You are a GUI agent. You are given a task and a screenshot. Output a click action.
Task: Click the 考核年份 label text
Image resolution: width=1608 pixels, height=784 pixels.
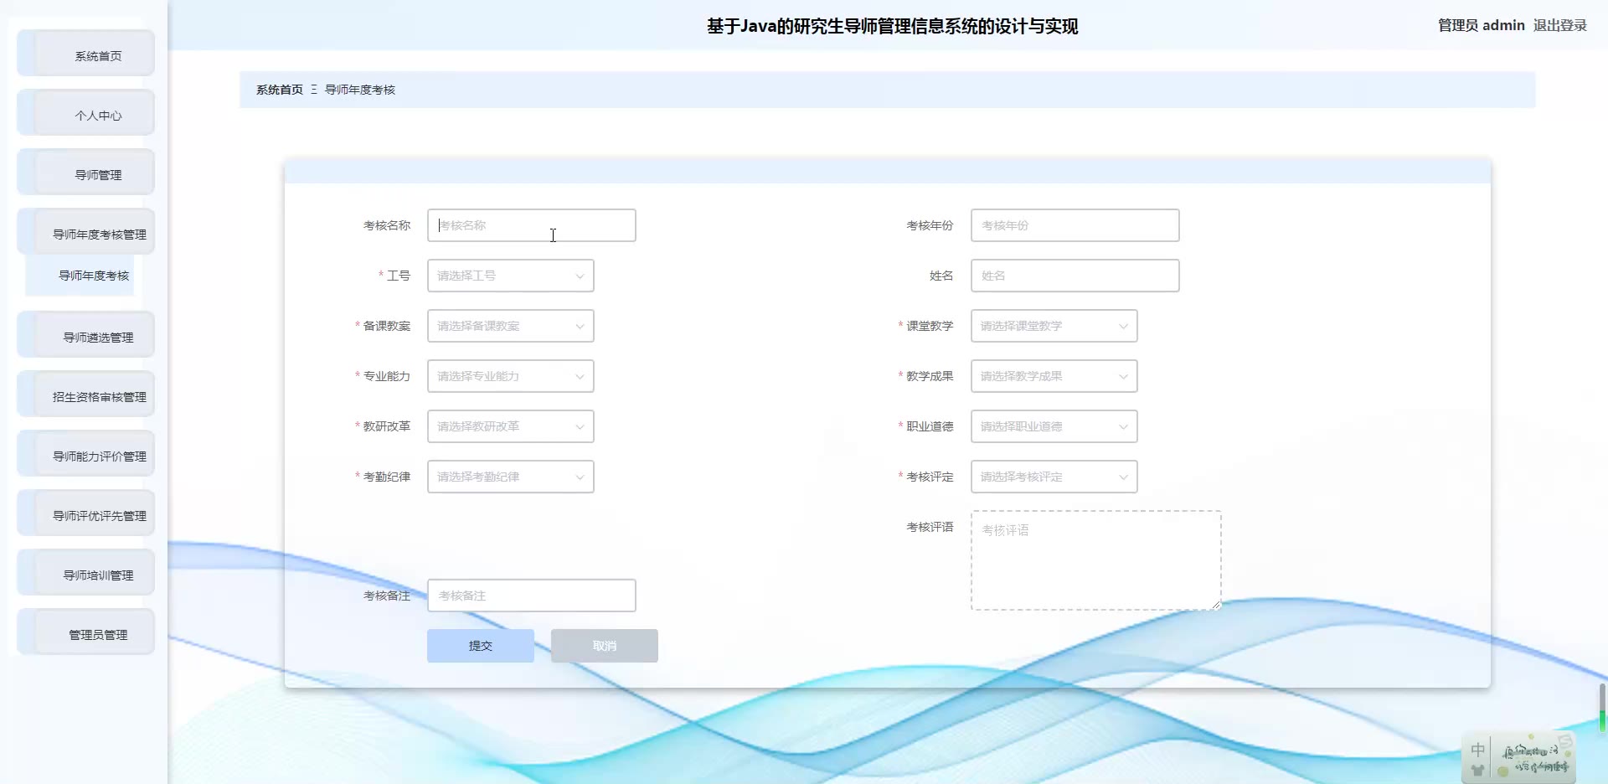(x=930, y=225)
